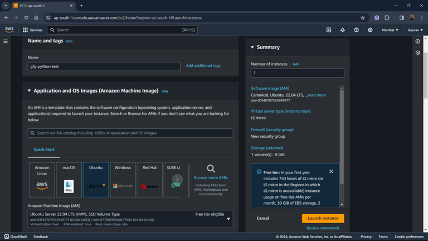The width and height of the screenshot is (428, 241).
Task: Click Software Image (AMI) summary link
Action: pyautogui.click(x=270, y=88)
